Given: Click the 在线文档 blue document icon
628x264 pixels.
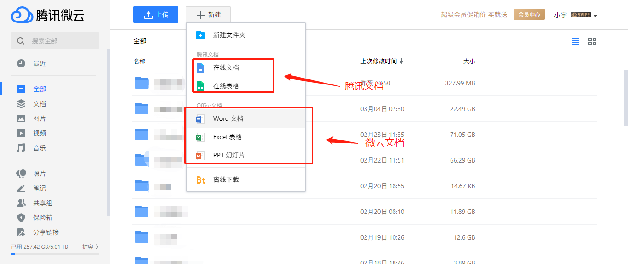Looking at the screenshot, I should pyautogui.click(x=200, y=68).
